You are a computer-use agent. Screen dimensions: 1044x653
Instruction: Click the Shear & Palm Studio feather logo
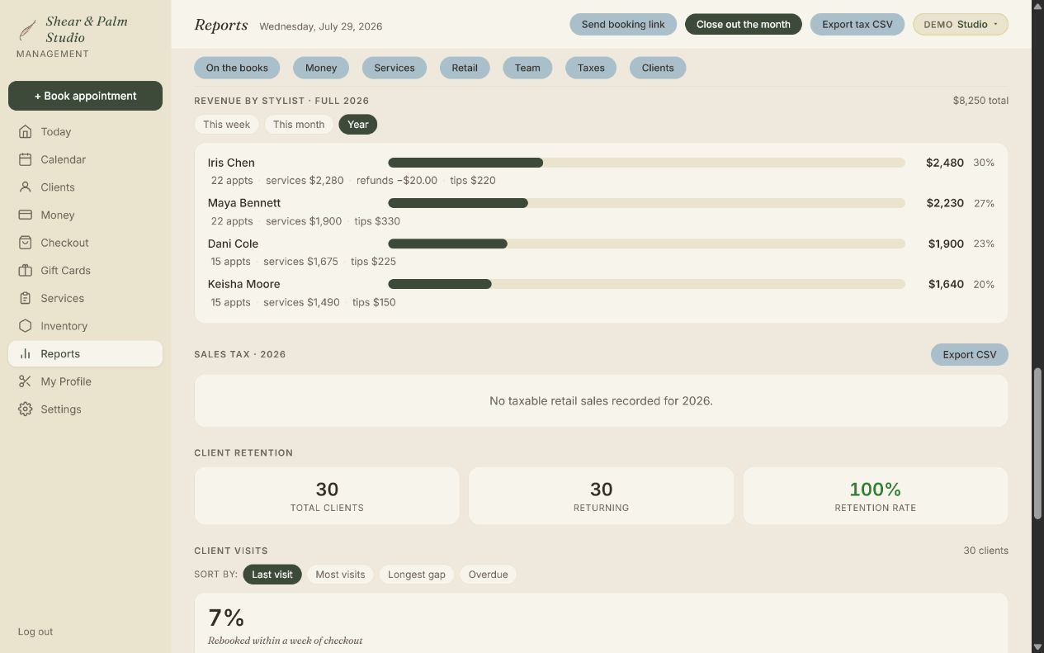28,30
